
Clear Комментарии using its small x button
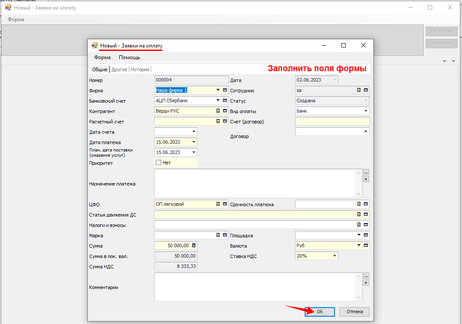pos(366,283)
